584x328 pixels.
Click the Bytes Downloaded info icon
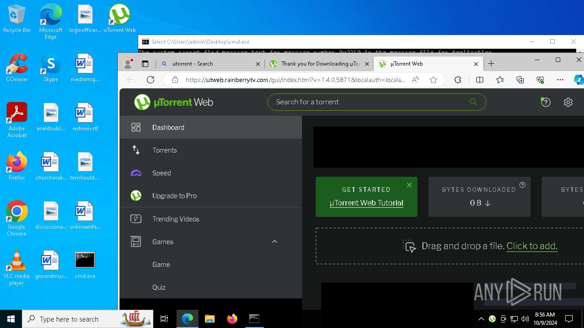click(522, 185)
